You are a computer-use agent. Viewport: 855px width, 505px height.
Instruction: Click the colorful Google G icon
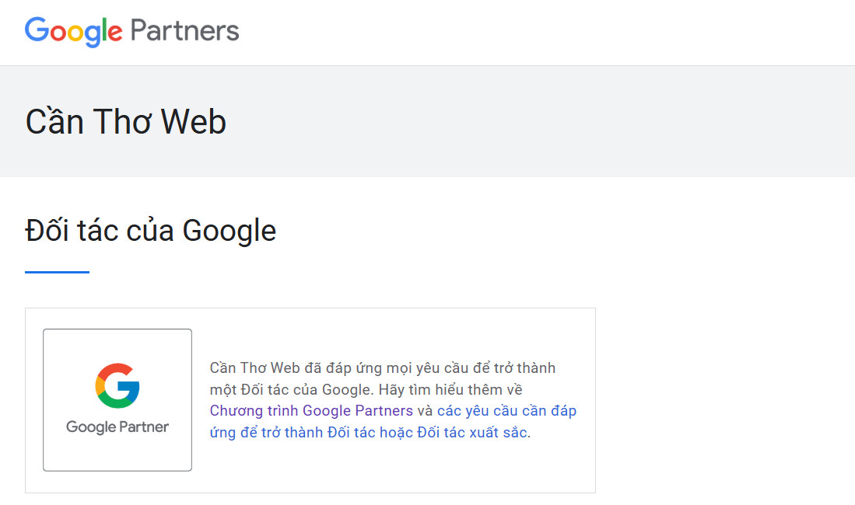[117, 386]
